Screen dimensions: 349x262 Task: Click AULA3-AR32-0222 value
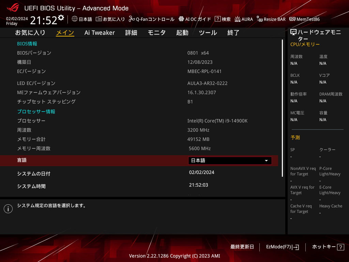click(208, 83)
